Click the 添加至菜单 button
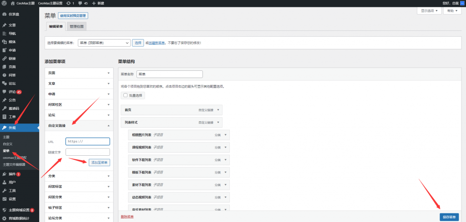 (x=99, y=162)
